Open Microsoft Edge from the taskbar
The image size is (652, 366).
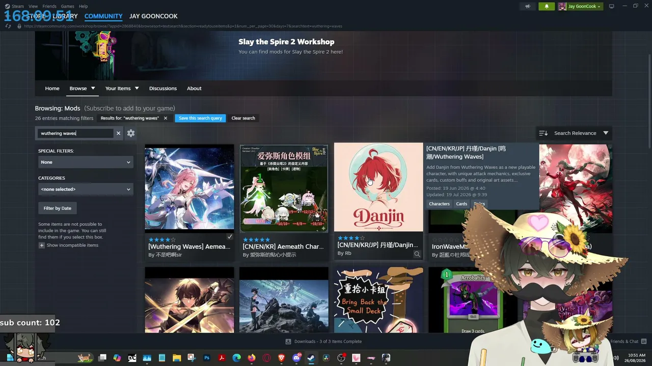(x=237, y=358)
